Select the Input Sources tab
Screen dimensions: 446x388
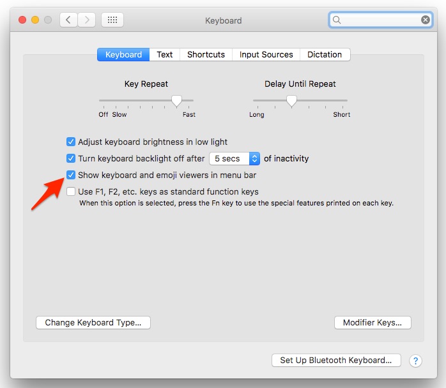pos(266,54)
